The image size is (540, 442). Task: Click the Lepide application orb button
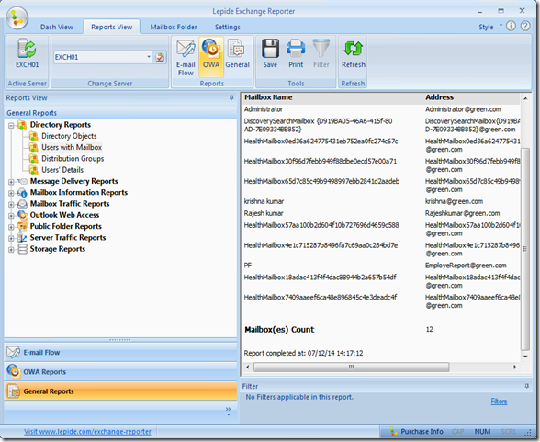[17, 17]
